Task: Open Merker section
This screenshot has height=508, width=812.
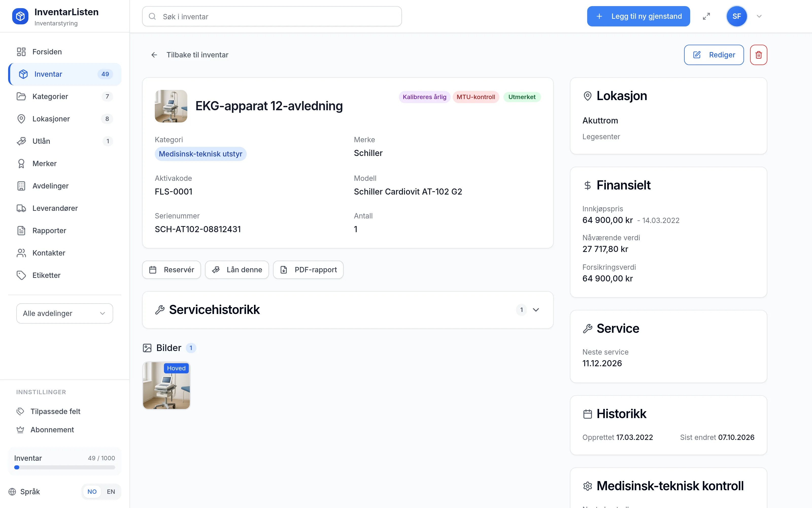Action: tap(65, 164)
